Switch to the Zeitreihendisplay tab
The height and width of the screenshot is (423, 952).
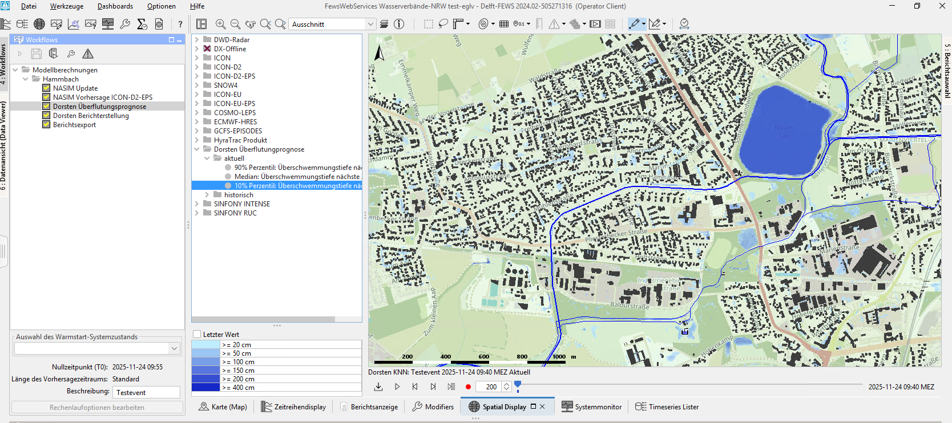[x=294, y=406]
